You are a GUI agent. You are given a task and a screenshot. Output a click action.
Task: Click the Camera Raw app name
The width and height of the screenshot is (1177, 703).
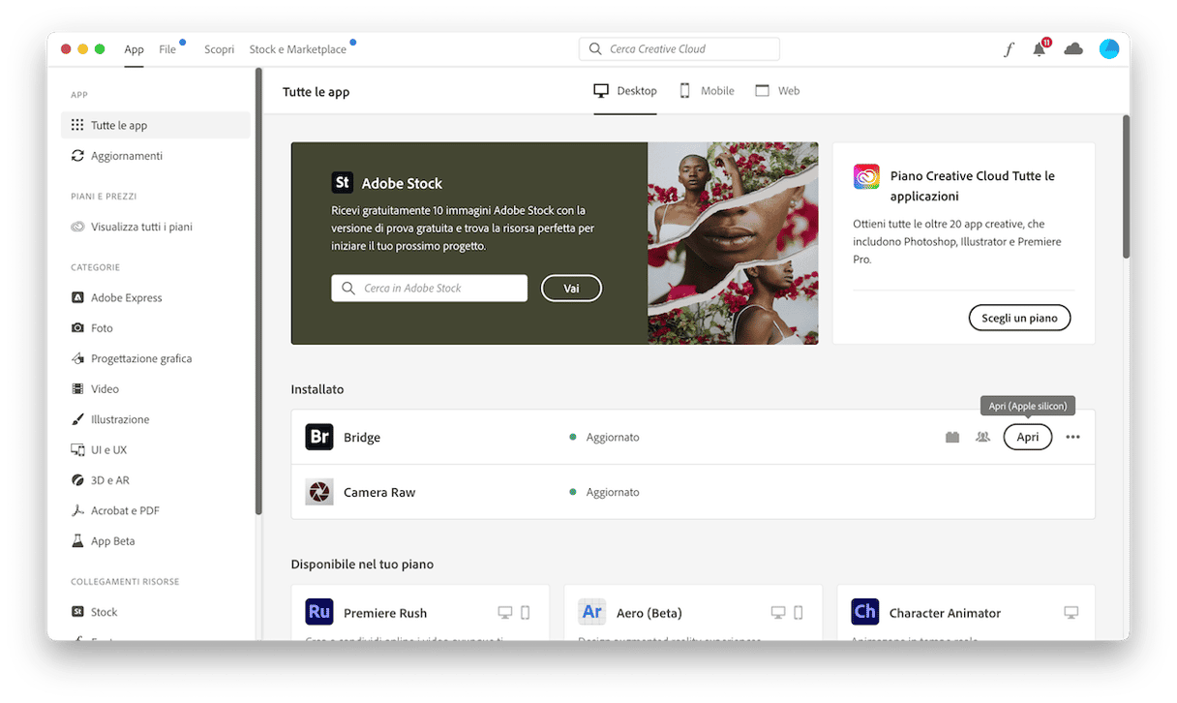pos(379,493)
